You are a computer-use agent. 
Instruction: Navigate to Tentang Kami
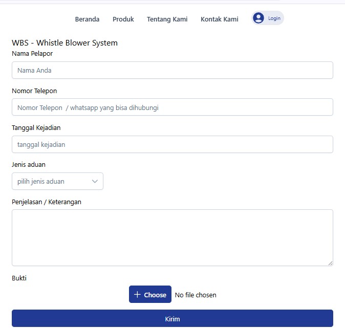167,19
